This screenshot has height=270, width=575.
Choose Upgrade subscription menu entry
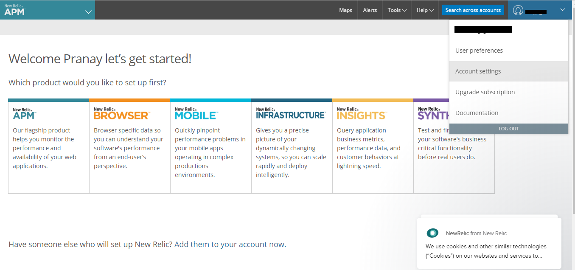pos(508,92)
